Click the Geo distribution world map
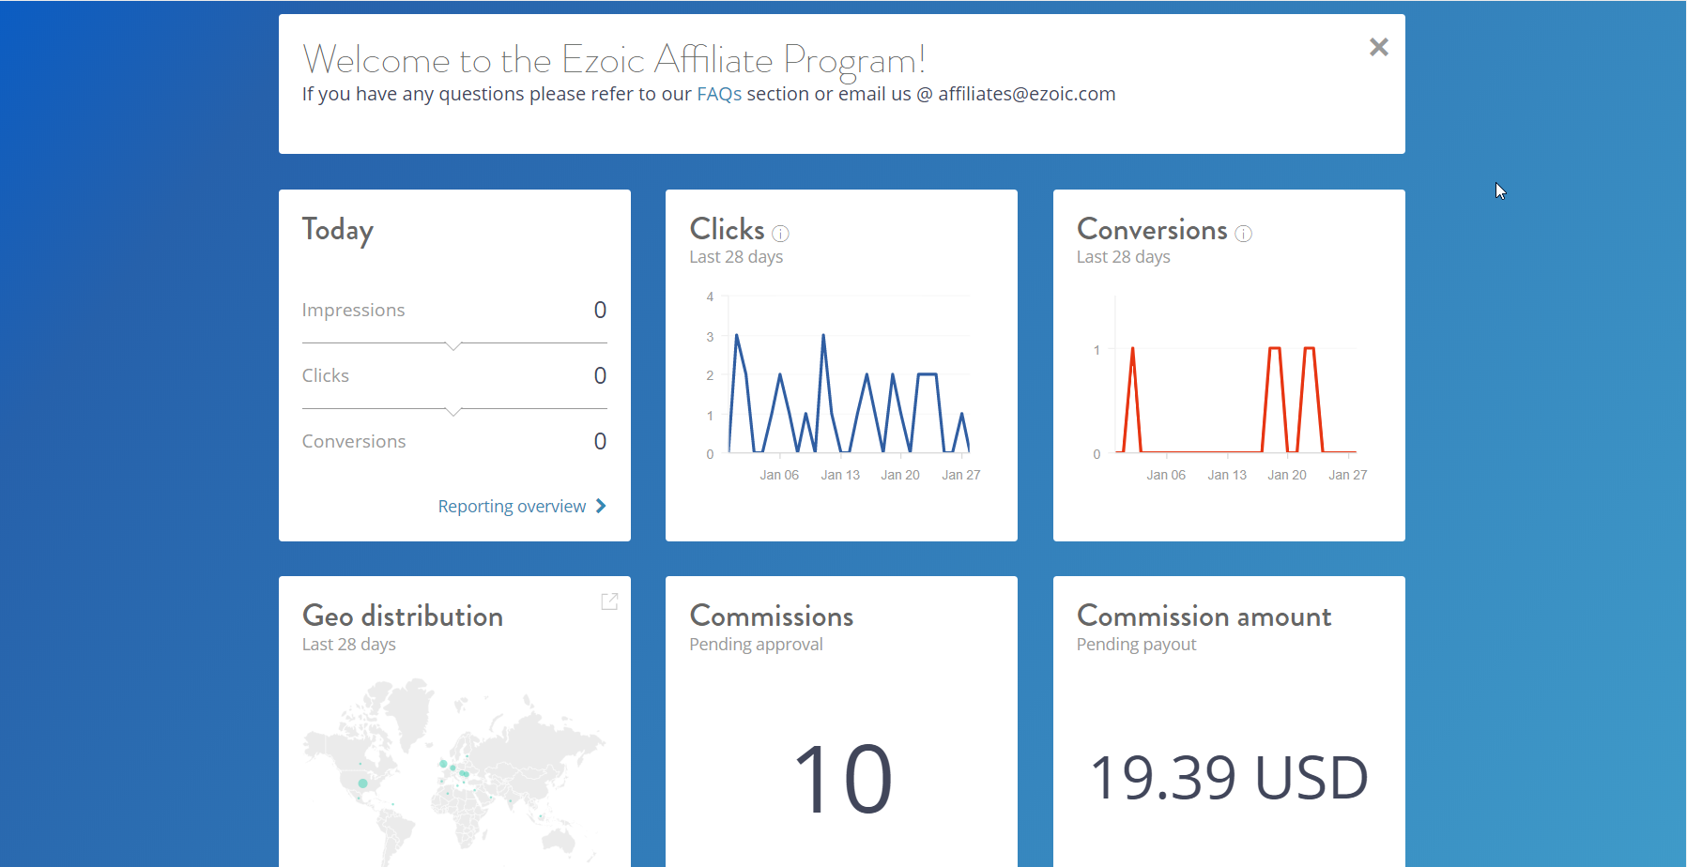 [x=453, y=771]
